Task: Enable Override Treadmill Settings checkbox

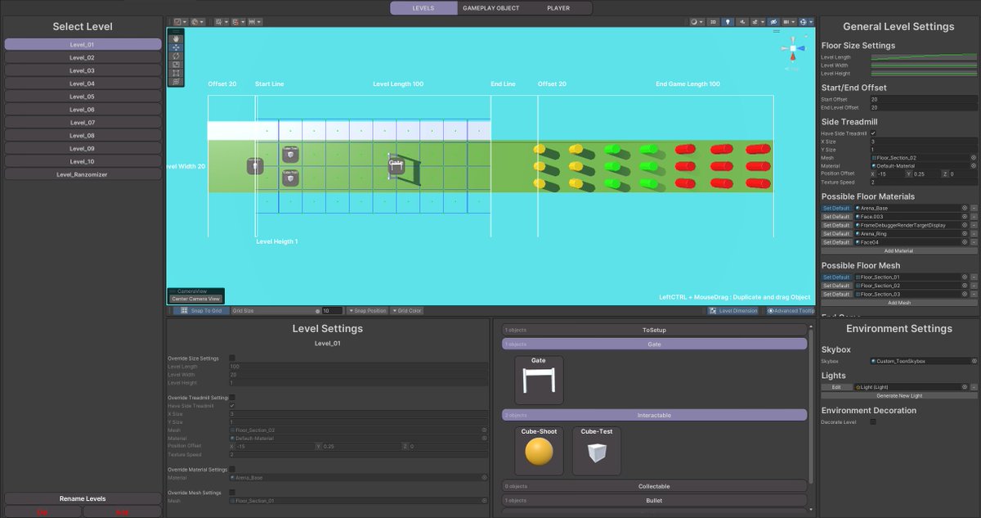Action: (232, 398)
